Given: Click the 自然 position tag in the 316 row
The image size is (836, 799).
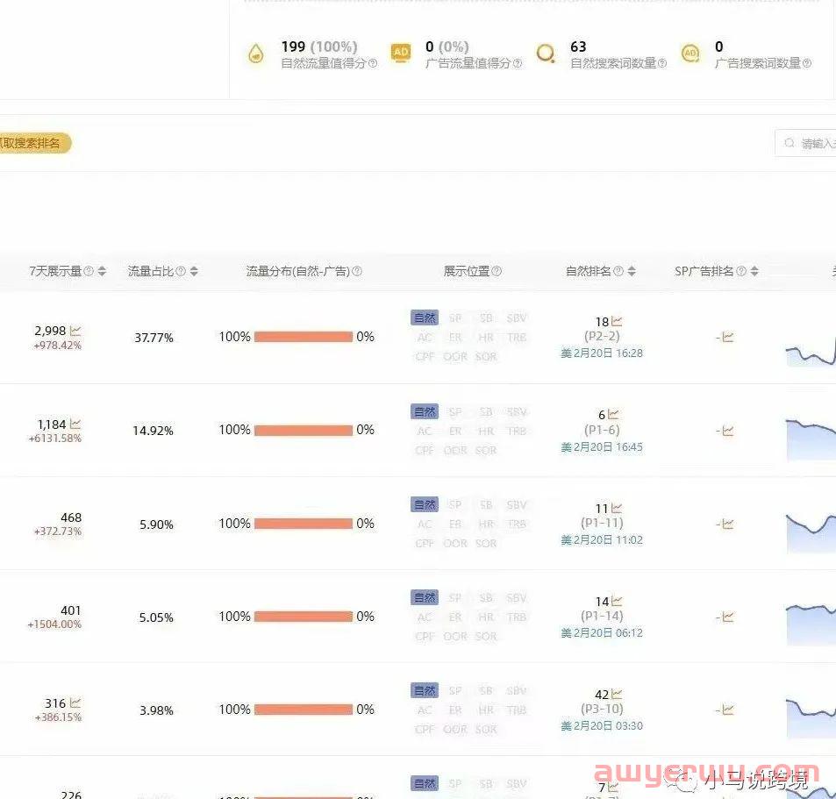Looking at the screenshot, I should 425,690.
